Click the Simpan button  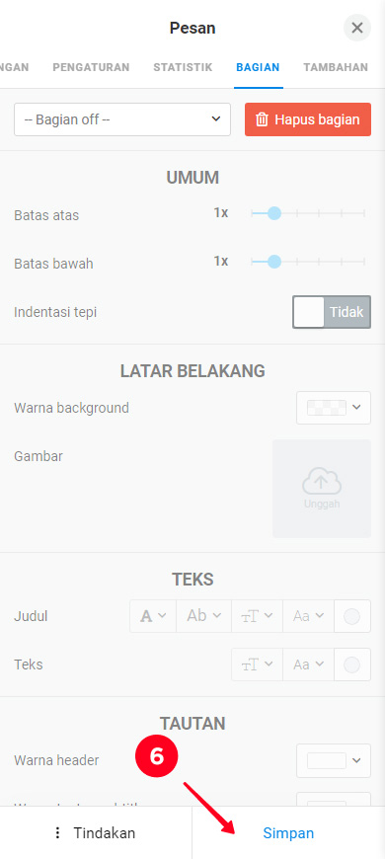(288, 833)
